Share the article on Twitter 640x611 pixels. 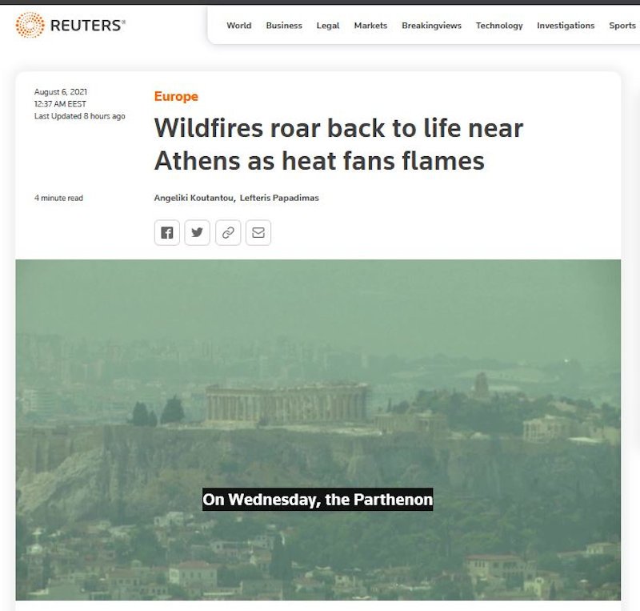(197, 232)
